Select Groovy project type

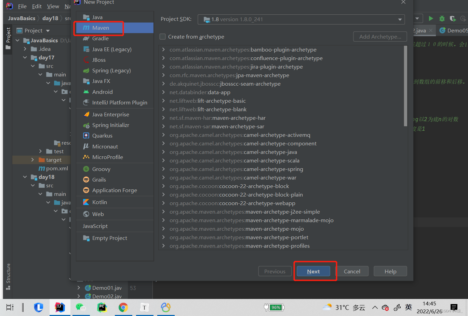(x=115, y=169)
